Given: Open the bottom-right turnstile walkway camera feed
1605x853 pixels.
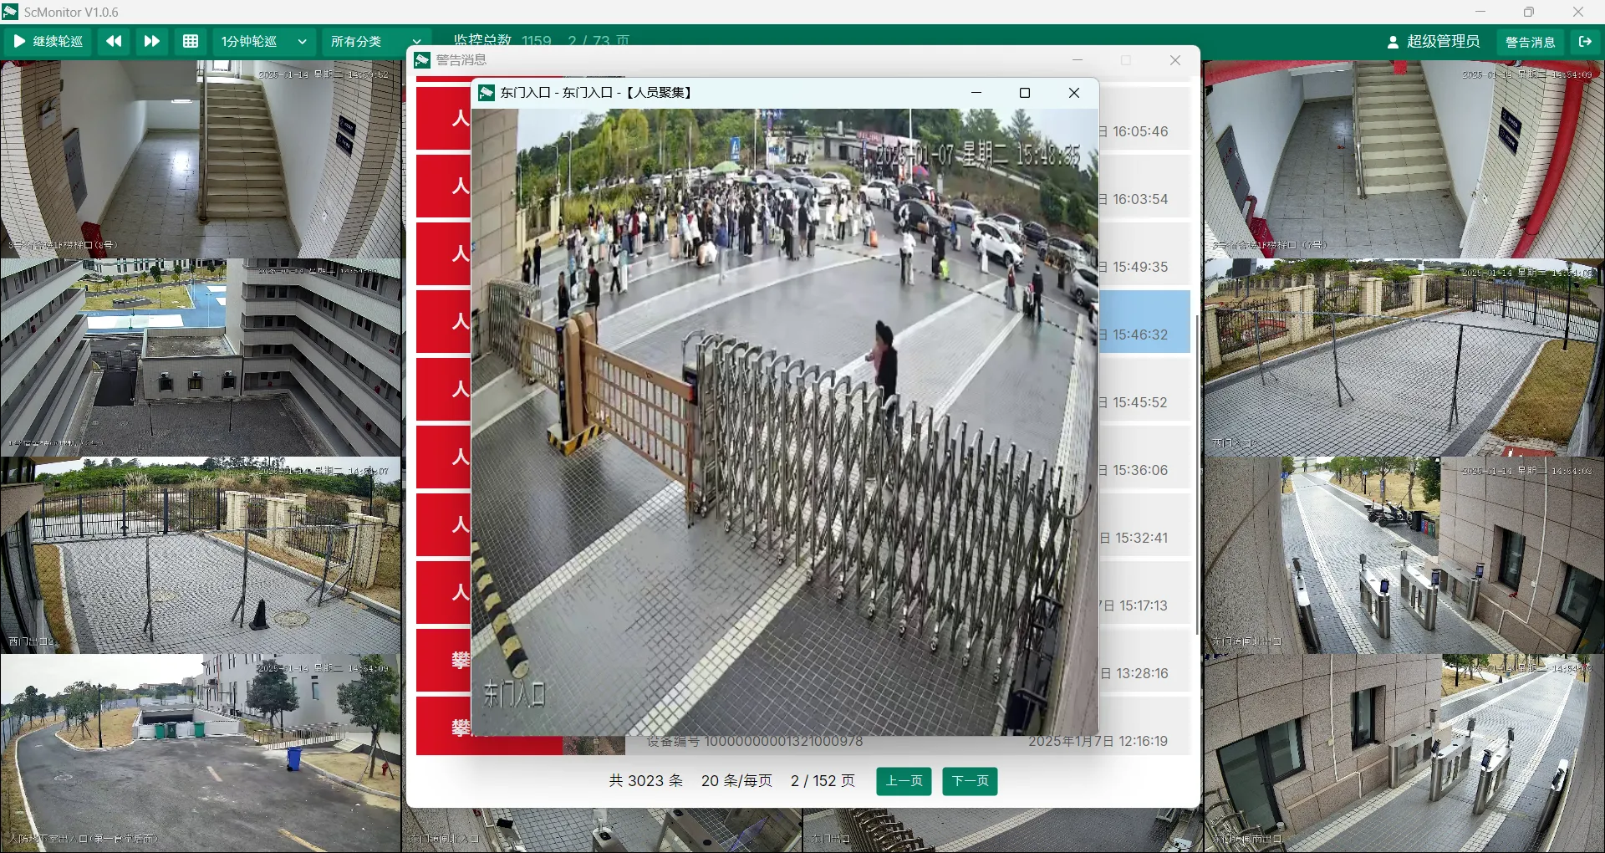Looking at the screenshot, I should point(1404,753).
